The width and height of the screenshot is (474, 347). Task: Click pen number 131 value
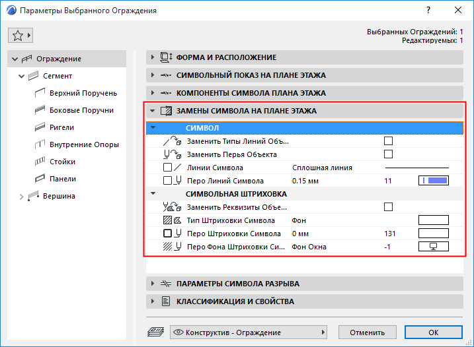point(390,234)
